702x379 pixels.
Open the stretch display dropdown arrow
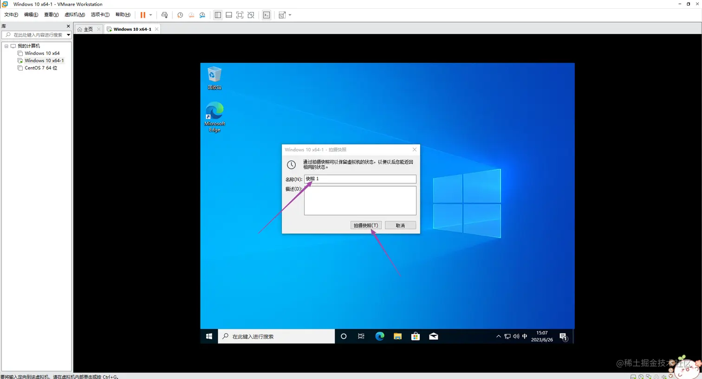tap(290, 15)
